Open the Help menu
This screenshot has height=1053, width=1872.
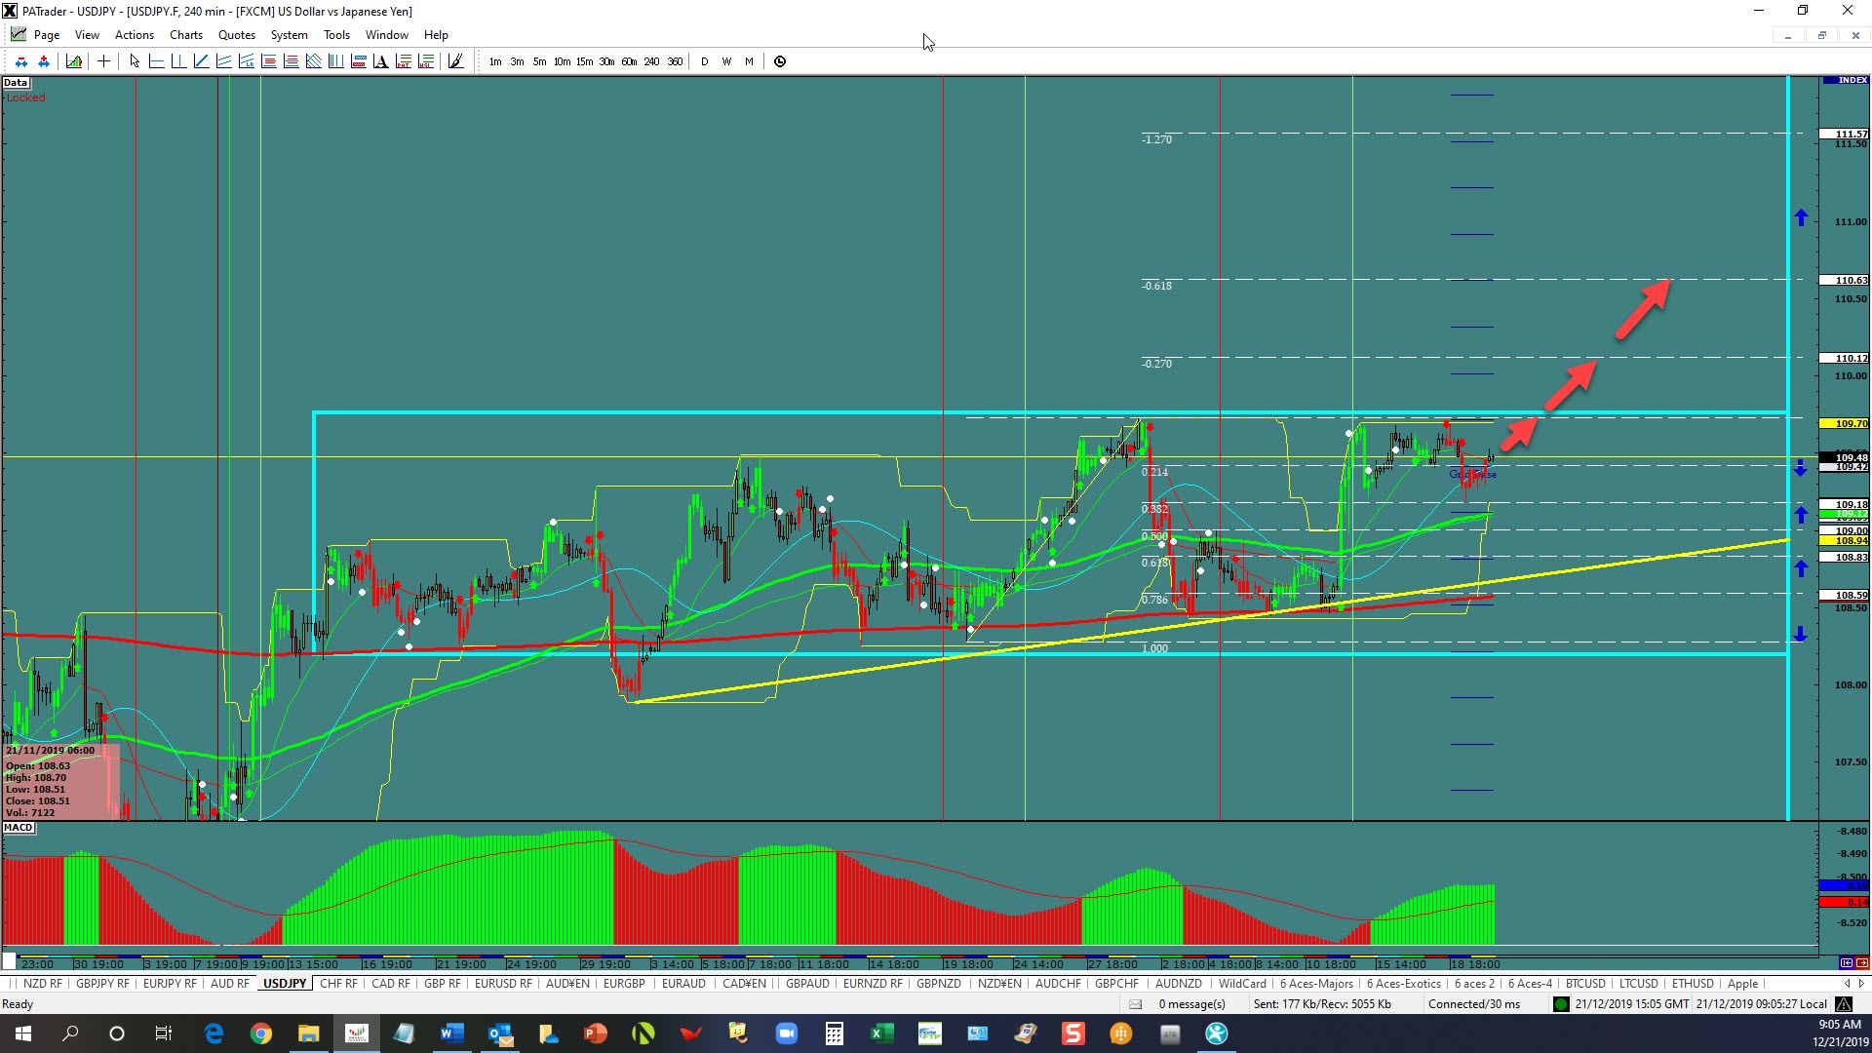point(436,35)
